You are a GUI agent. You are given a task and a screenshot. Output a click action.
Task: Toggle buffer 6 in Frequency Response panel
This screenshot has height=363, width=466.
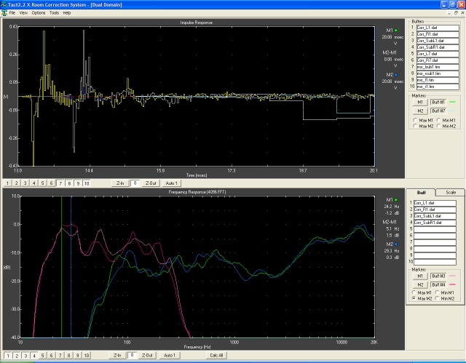[51, 355]
